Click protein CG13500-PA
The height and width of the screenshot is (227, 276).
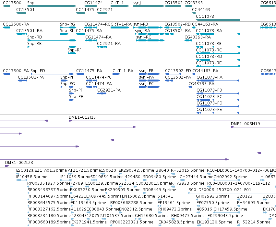16,71
